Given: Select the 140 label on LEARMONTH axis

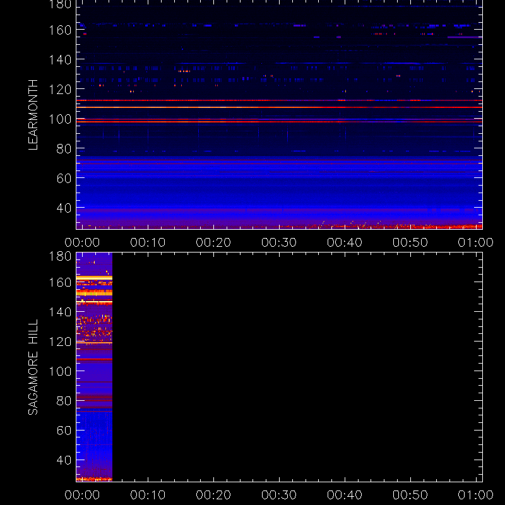Looking at the screenshot, I should (60, 60).
